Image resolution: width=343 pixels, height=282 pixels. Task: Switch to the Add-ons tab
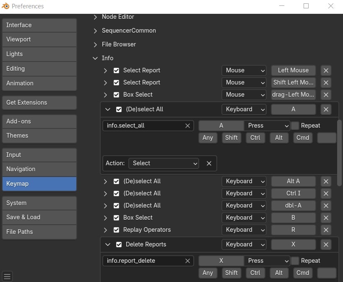[39, 122]
